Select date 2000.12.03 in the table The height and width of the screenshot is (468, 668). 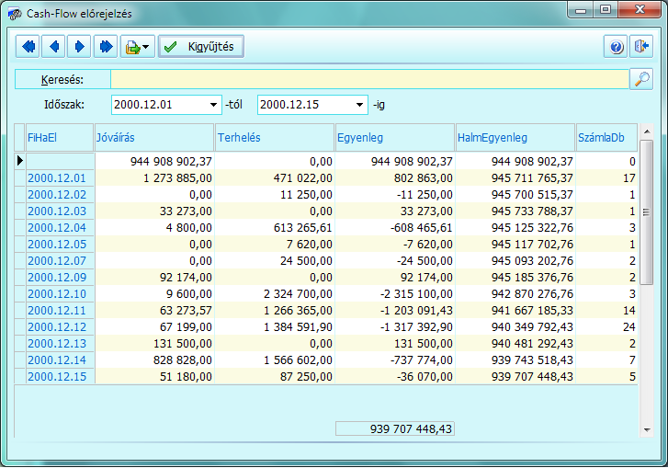tap(57, 211)
